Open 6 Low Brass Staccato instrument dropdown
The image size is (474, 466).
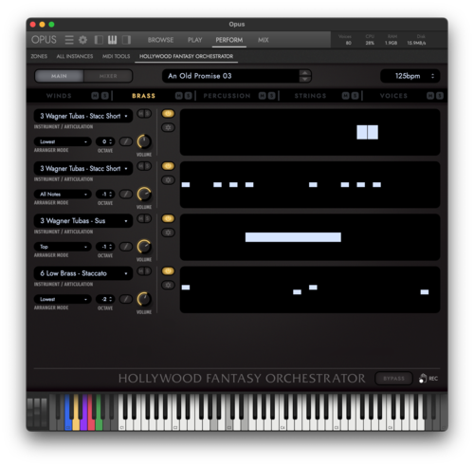(83, 273)
